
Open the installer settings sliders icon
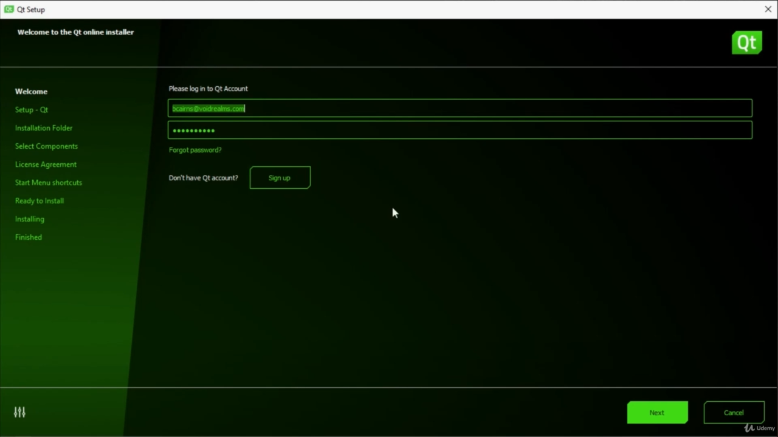19,412
